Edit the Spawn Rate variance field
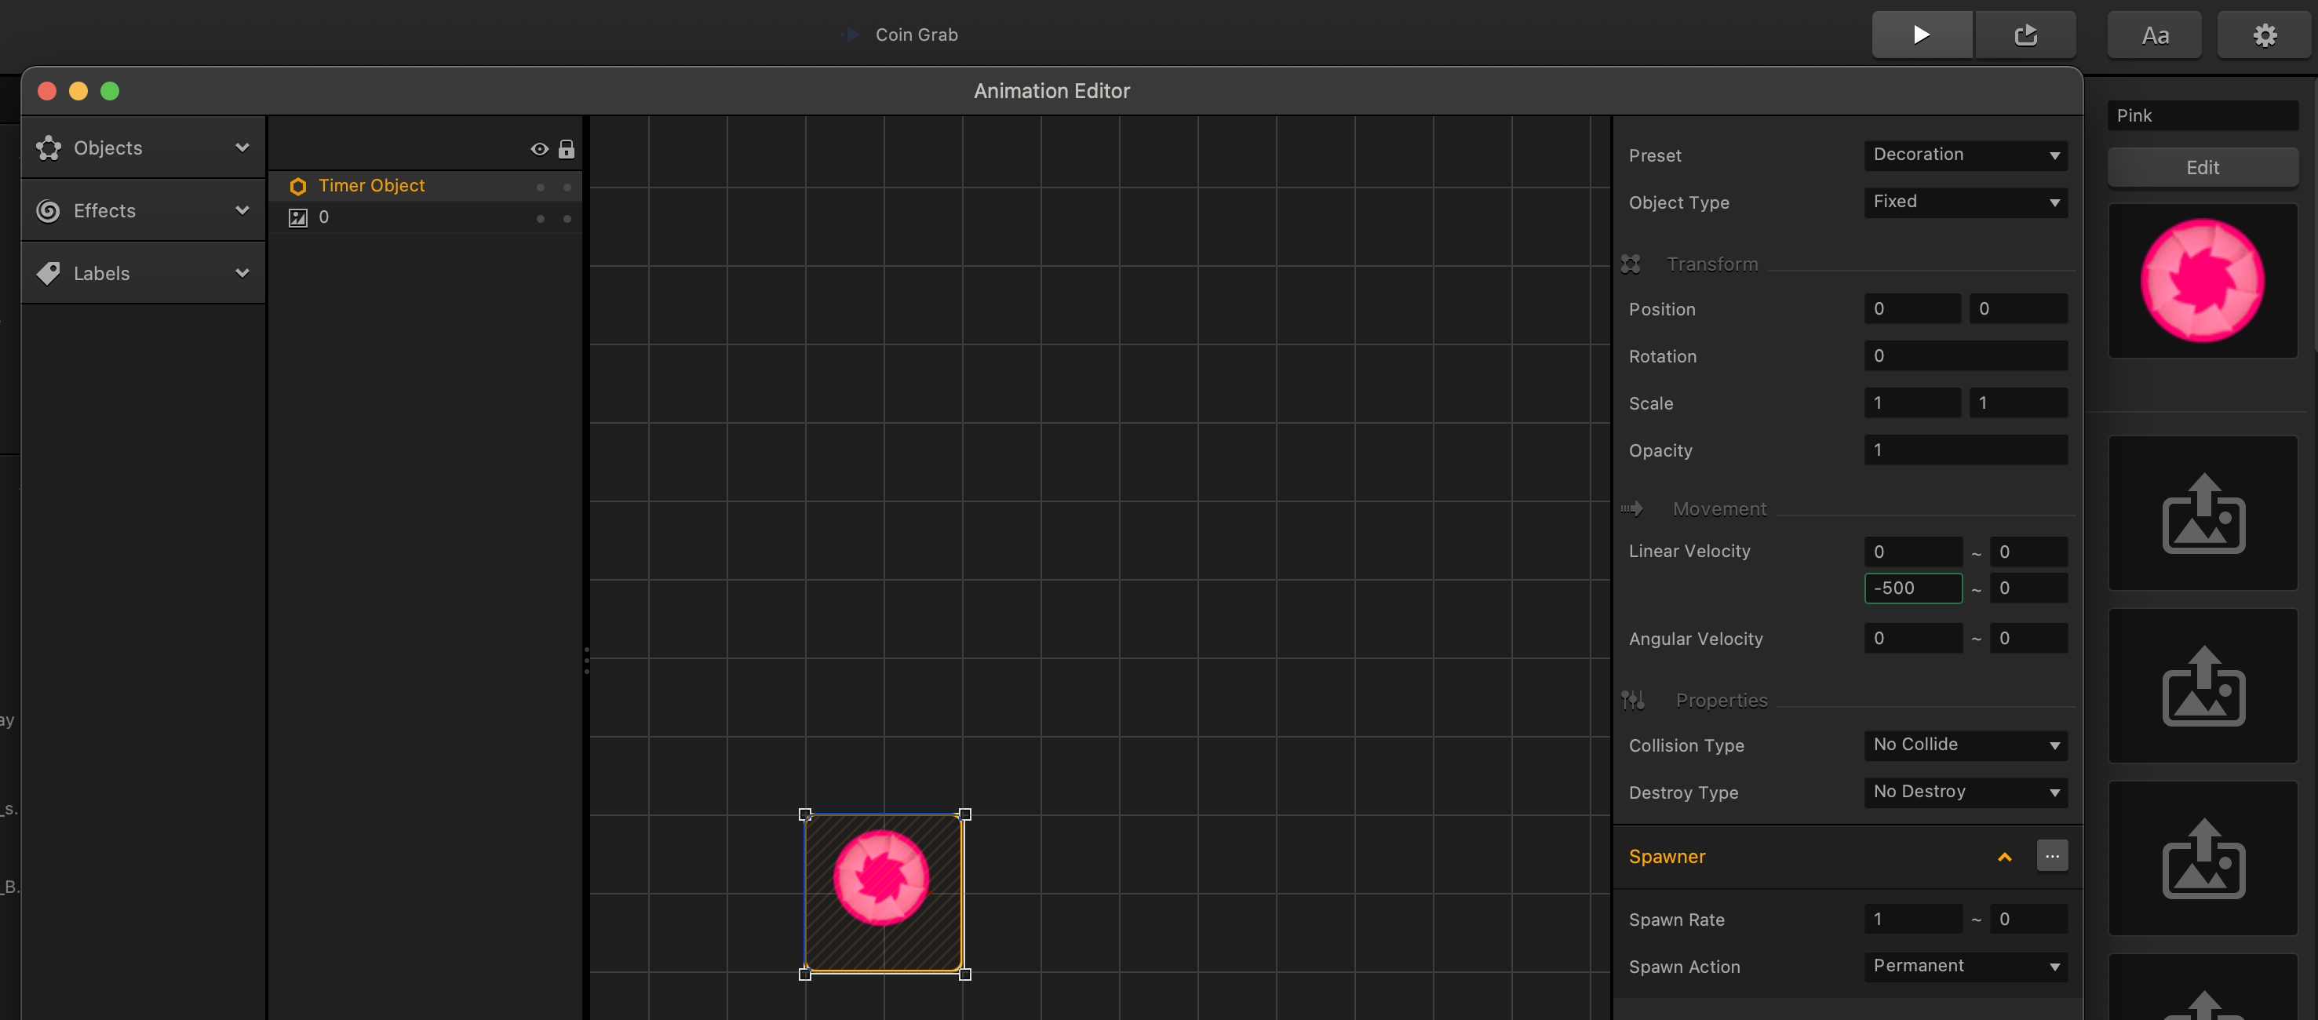The height and width of the screenshot is (1020, 2318). click(2028, 918)
